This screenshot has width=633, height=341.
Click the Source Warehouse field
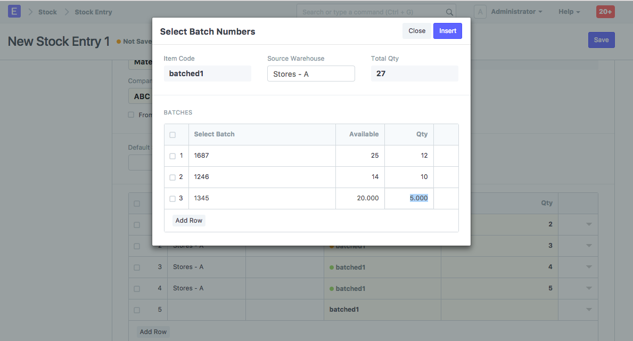311,74
